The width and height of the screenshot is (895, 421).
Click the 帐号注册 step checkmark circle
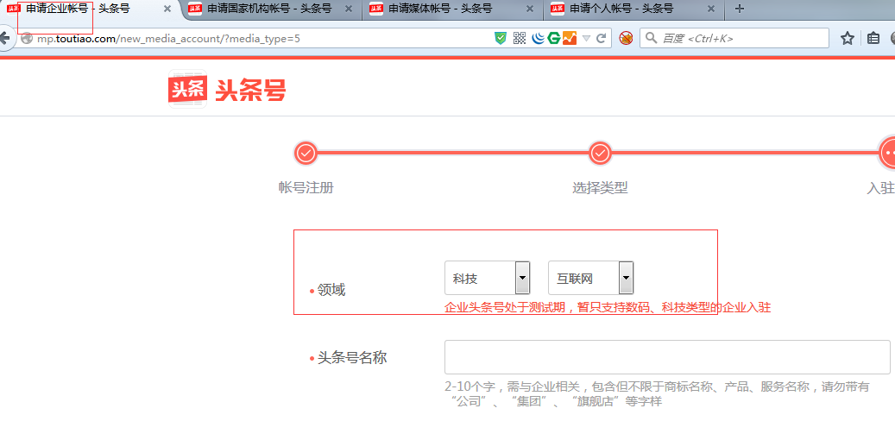[306, 153]
